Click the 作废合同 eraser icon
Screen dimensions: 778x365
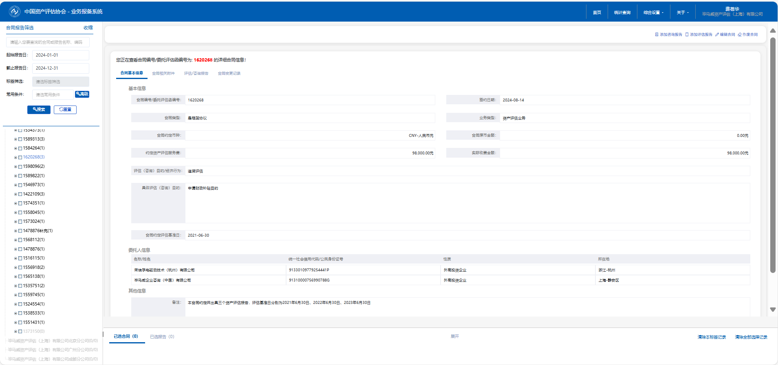point(740,35)
